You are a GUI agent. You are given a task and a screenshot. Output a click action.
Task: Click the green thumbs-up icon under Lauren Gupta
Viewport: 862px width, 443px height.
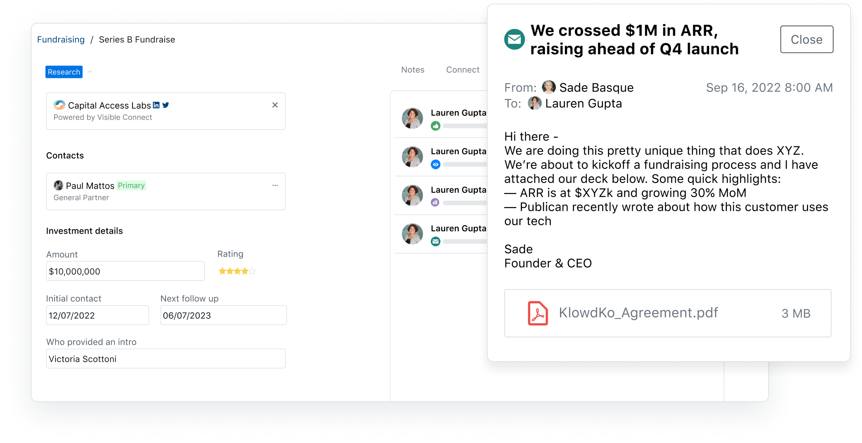coord(435,126)
